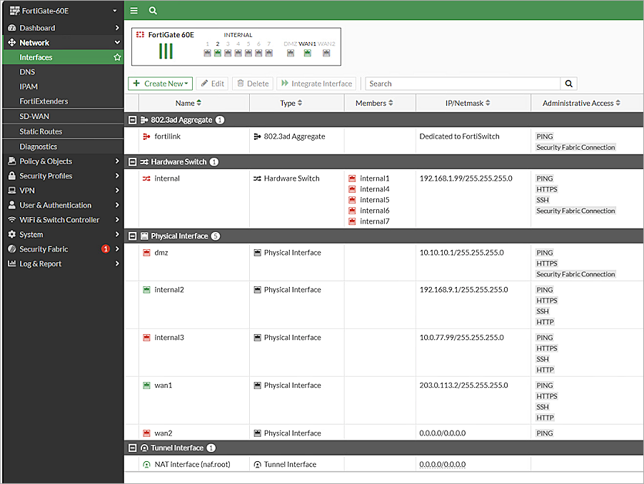Collapse the navigation with the hamburger icon
This screenshot has height=484, width=644.
(x=134, y=10)
